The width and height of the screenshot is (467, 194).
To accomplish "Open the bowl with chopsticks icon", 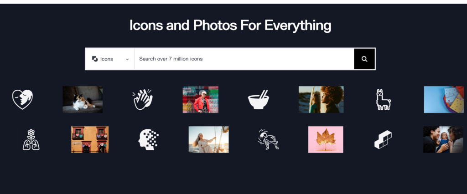I will [259, 99].
